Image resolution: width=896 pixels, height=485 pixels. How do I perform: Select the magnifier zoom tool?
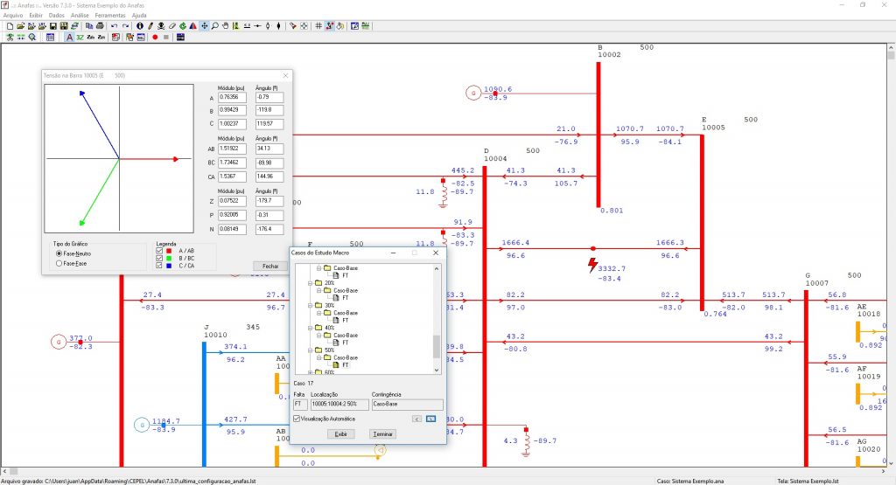(x=215, y=26)
